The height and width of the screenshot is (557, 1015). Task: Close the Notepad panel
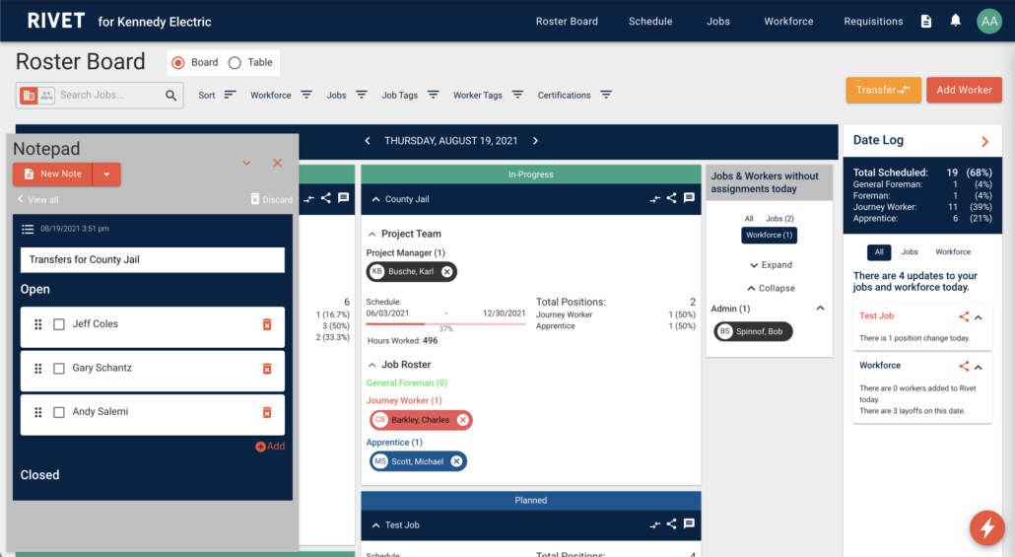tap(277, 164)
